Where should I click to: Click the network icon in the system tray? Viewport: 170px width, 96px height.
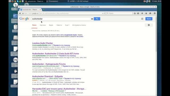click(x=147, y=1)
